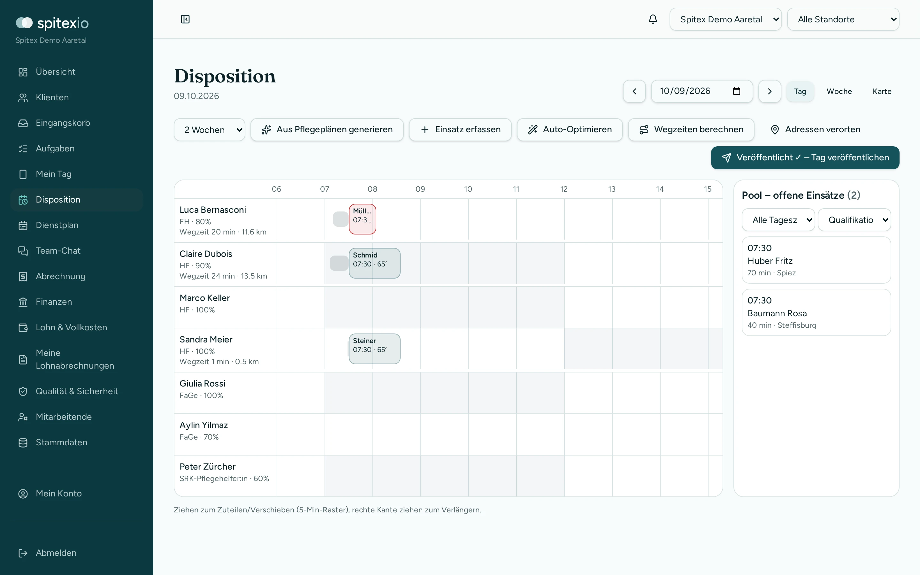Click Abmelden to log out
920x575 pixels.
[76, 553]
